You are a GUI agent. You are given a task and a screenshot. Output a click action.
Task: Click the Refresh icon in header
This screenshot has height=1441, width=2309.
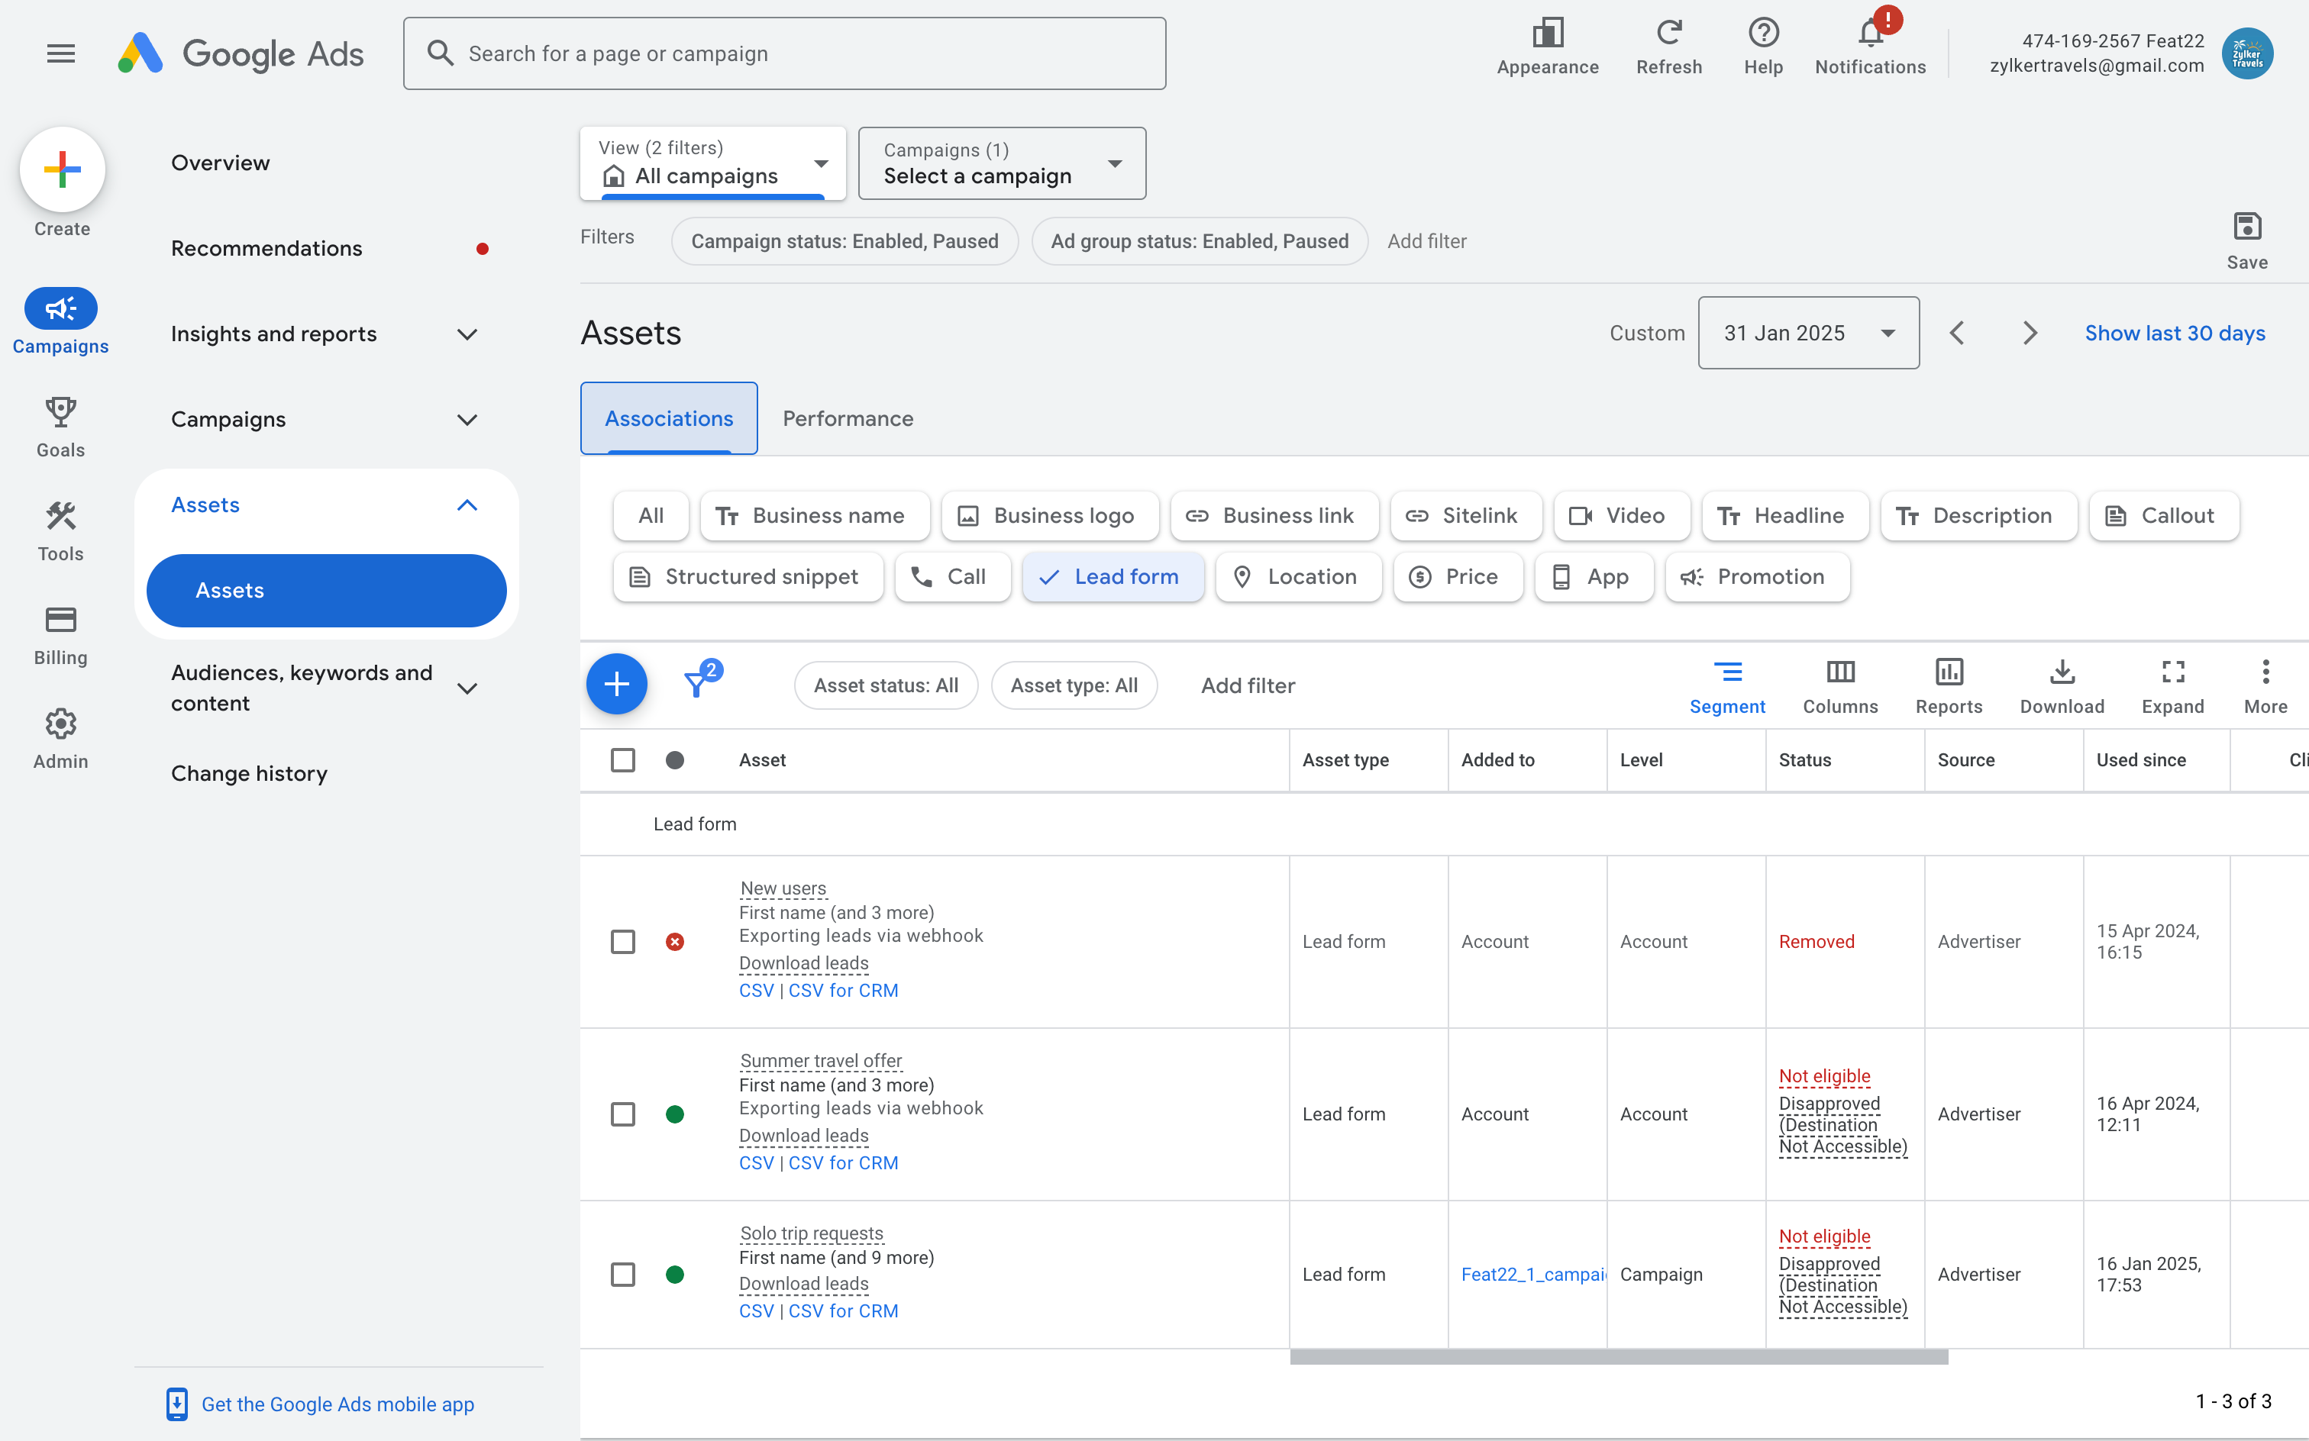pyautogui.click(x=1668, y=35)
